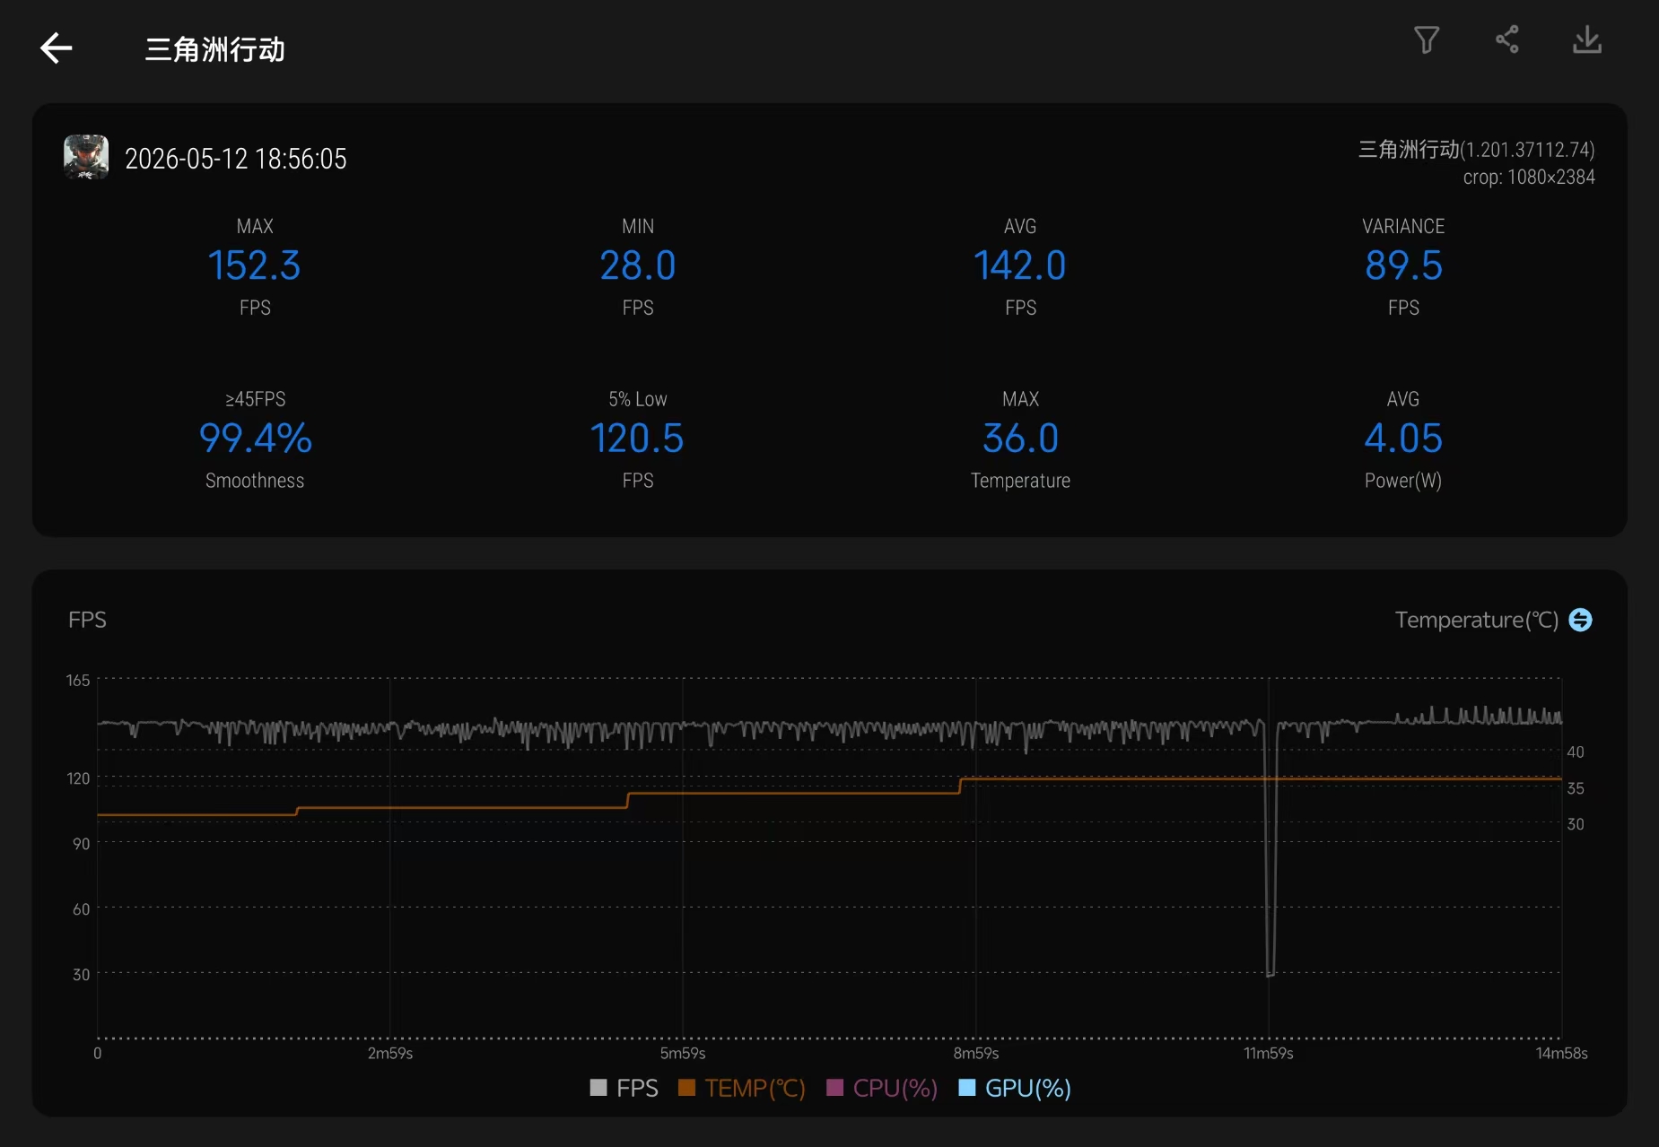This screenshot has width=1659, height=1147.
Task: Click the 2m59s time axis label
Action: tap(390, 1053)
